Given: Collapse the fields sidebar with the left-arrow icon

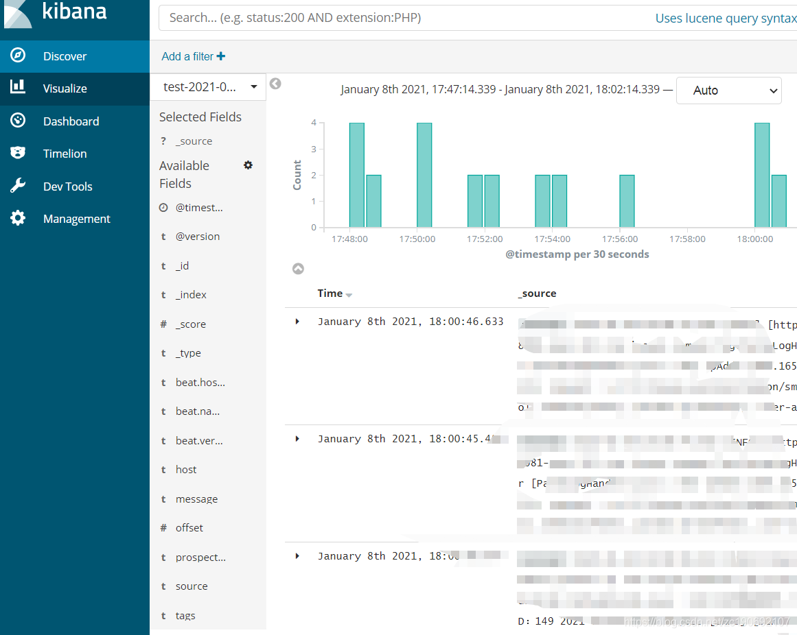Looking at the screenshot, I should (x=275, y=84).
